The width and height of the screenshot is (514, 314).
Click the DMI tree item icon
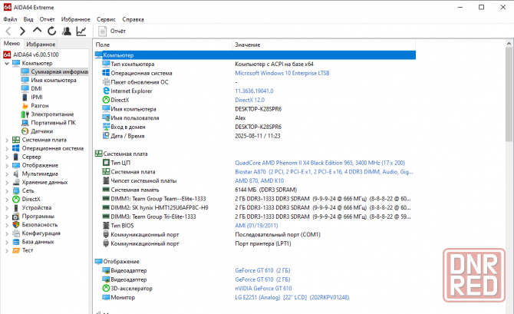(x=25, y=88)
